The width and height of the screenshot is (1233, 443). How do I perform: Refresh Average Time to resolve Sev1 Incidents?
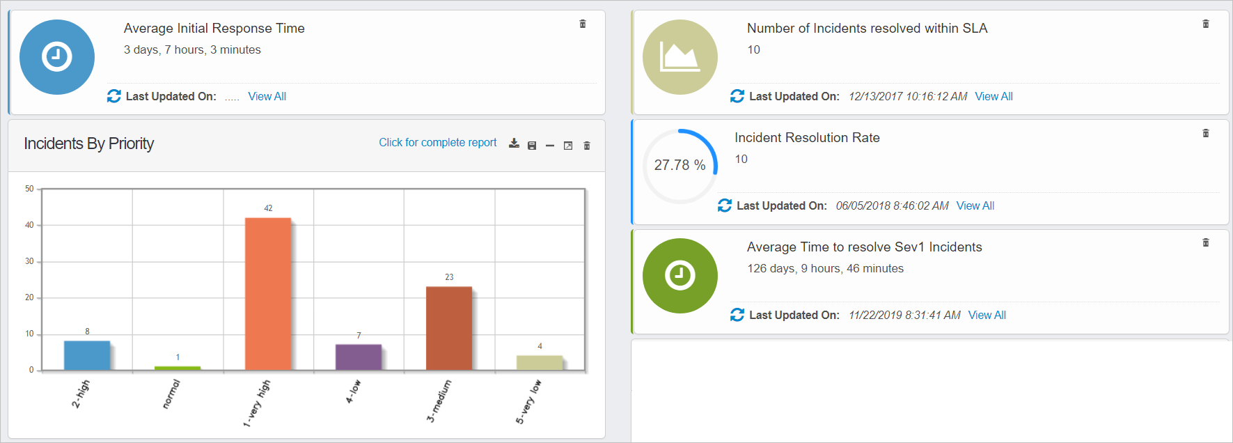pyautogui.click(x=737, y=315)
